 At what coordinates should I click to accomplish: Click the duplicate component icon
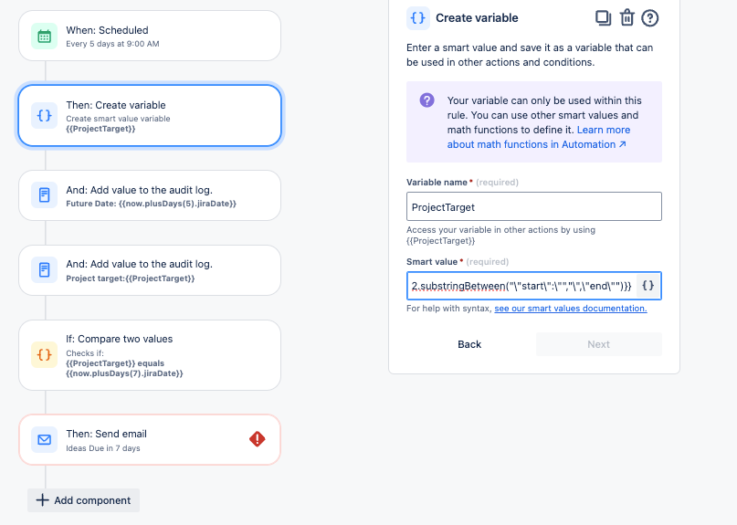tap(603, 18)
